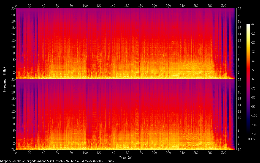Click the 0 tick on the bottom time axis
The width and height of the screenshot is (260, 163).
click(16, 153)
